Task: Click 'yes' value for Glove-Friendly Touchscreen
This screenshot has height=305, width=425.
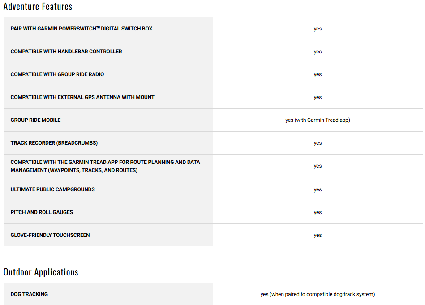Action: [x=318, y=235]
